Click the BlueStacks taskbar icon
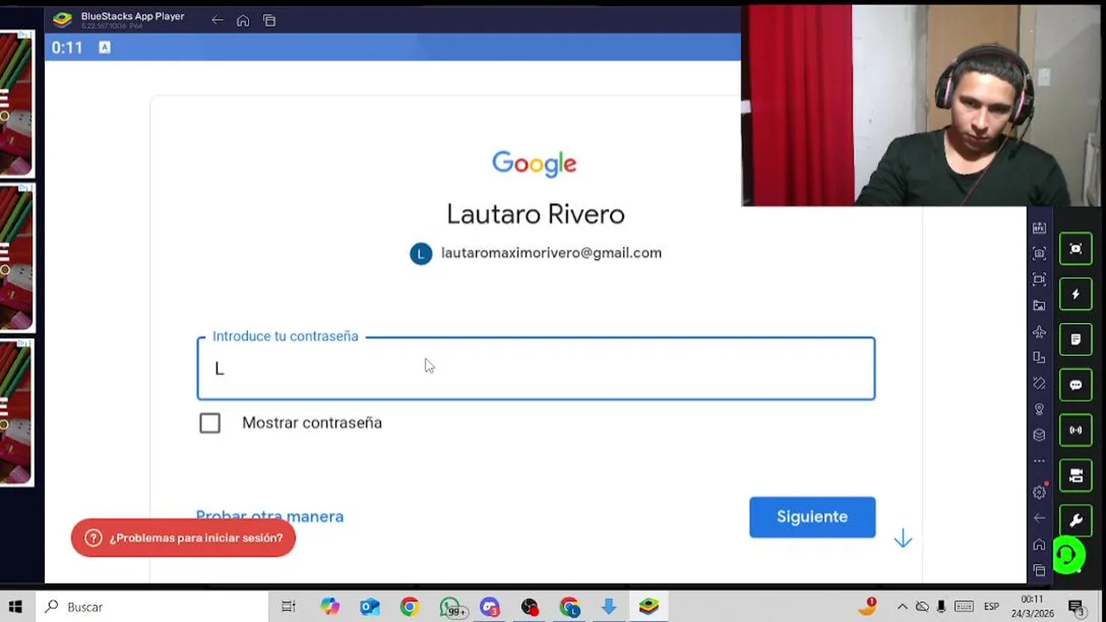This screenshot has height=622, width=1106. pyautogui.click(x=649, y=606)
